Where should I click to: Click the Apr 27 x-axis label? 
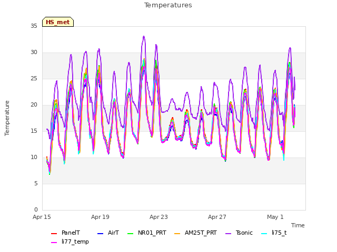[217, 217]
